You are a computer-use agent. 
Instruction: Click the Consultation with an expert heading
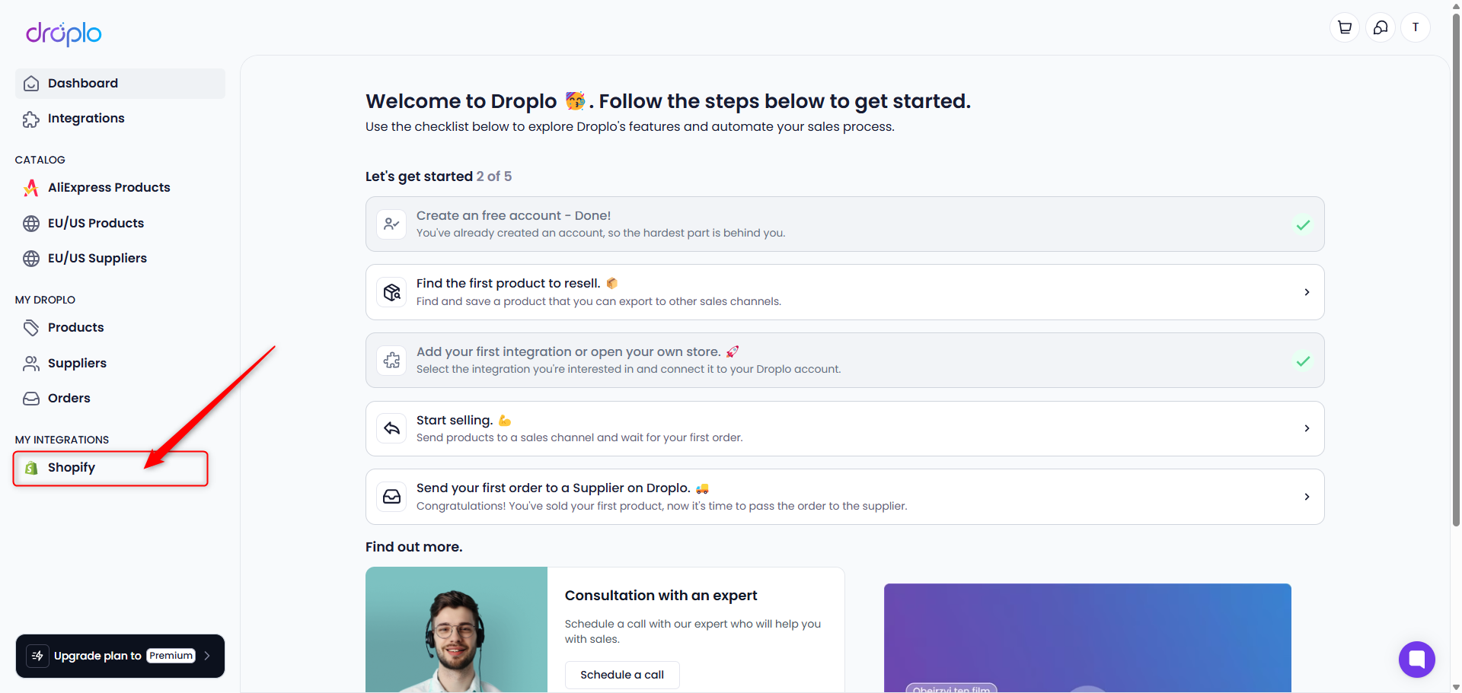(661, 596)
